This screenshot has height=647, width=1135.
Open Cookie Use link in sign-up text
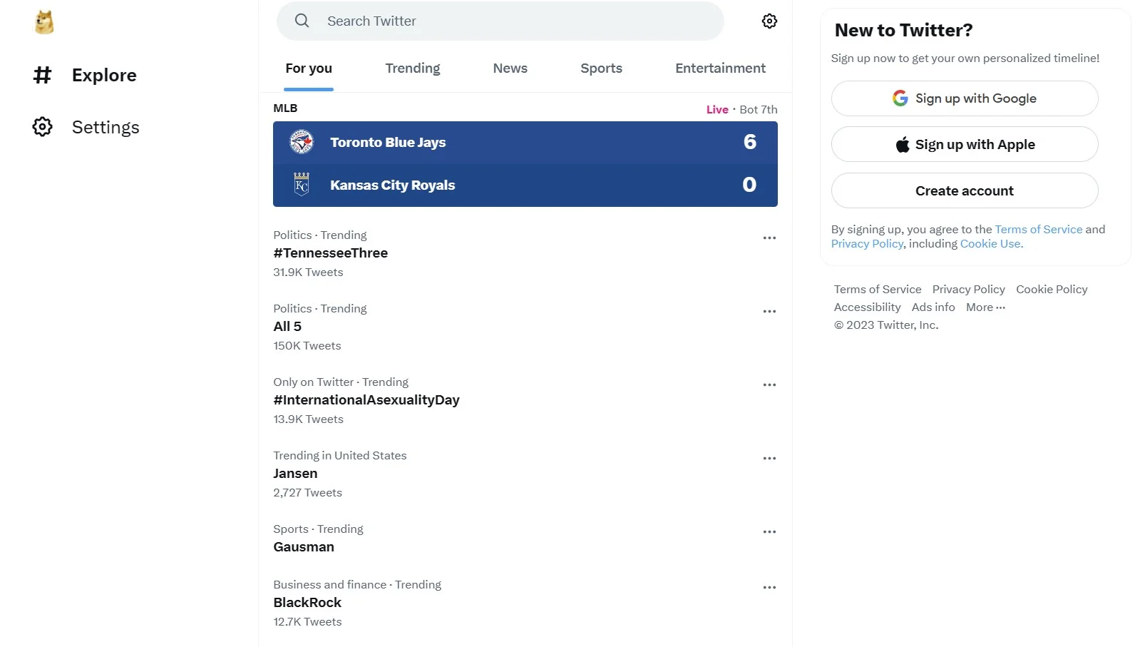pos(991,244)
